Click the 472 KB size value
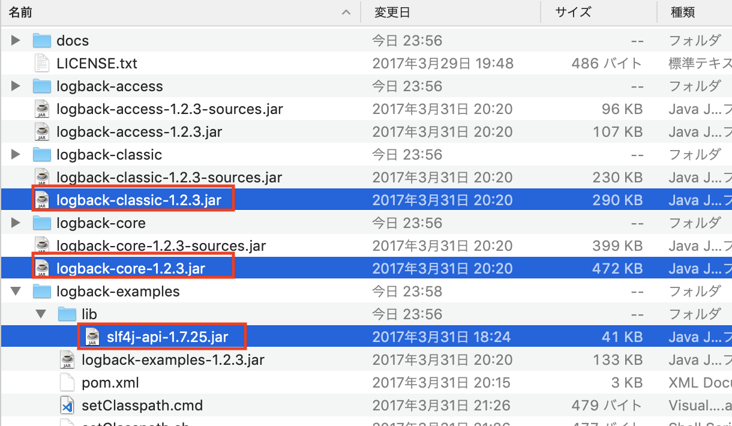Image resolution: width=732 pixels, height=426 pixels. [x=617, y=269]
